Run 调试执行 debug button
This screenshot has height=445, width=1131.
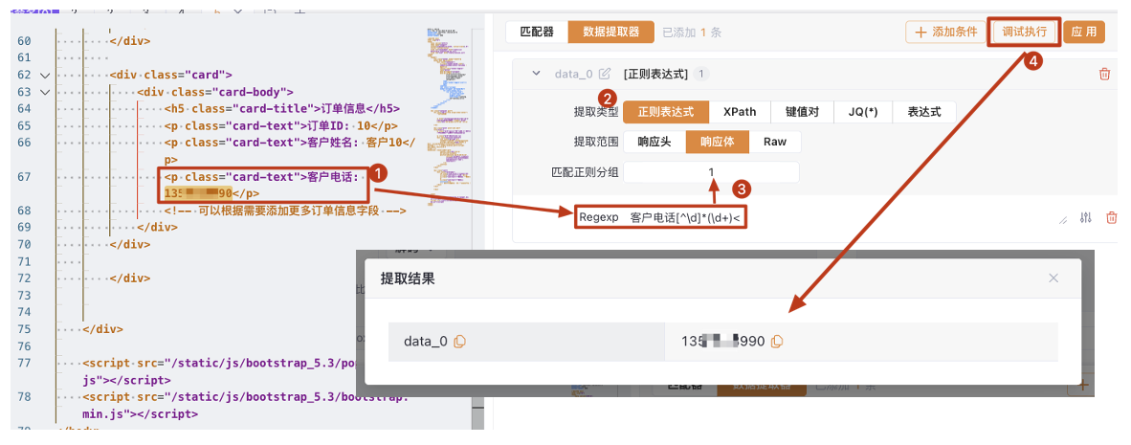(1024, 32)
